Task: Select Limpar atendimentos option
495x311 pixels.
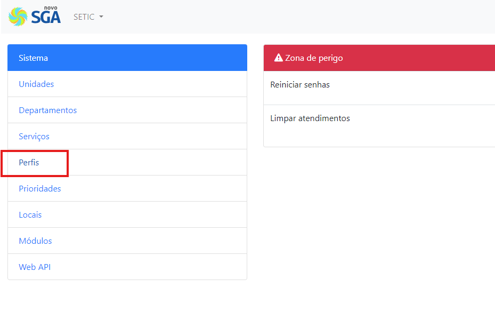Action: [x=310, y=118]
